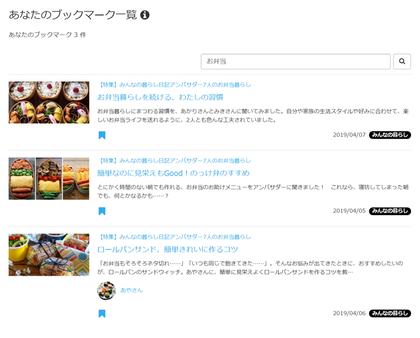Open the wrapped roll sandwiches thumbnail
The image size is (420, 338).
click(49, 255)
